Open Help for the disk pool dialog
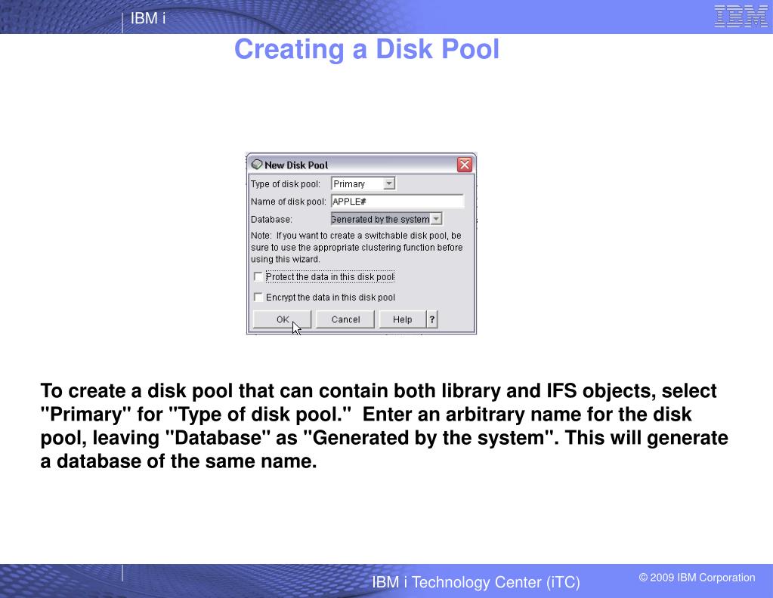 coord(402,319)
